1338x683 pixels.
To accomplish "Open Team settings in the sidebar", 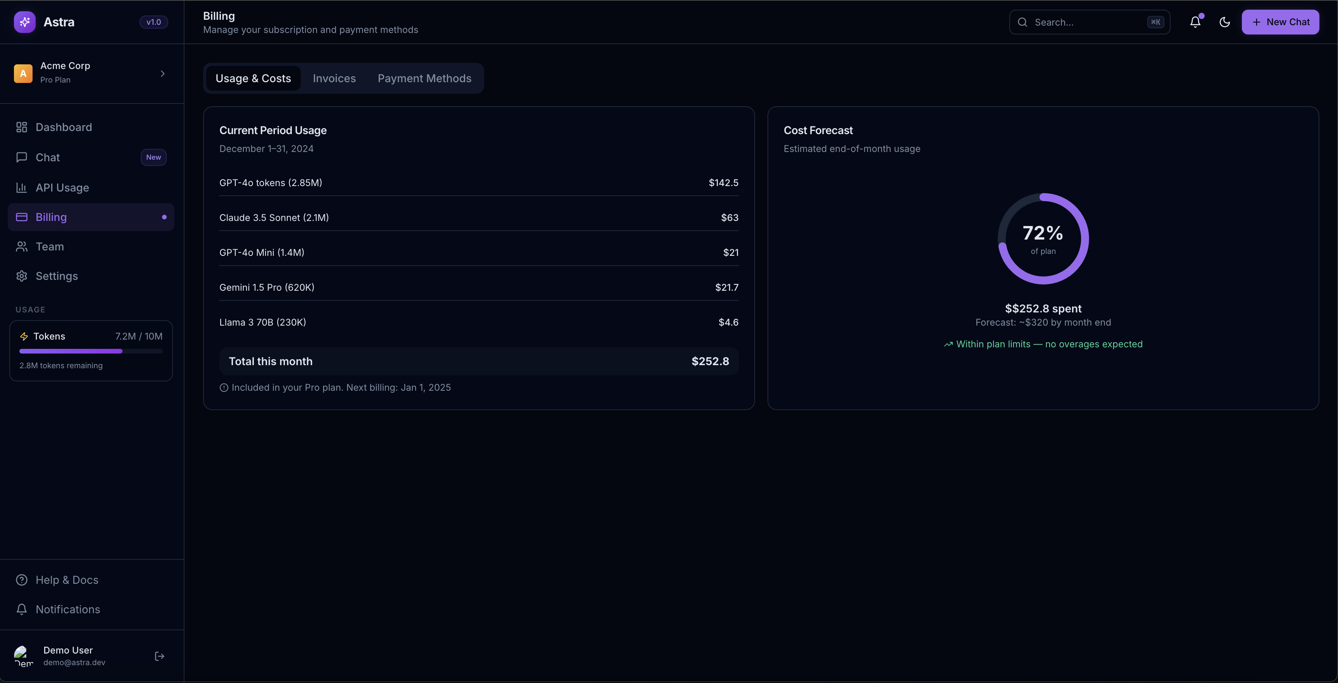I will coord(49,246).
